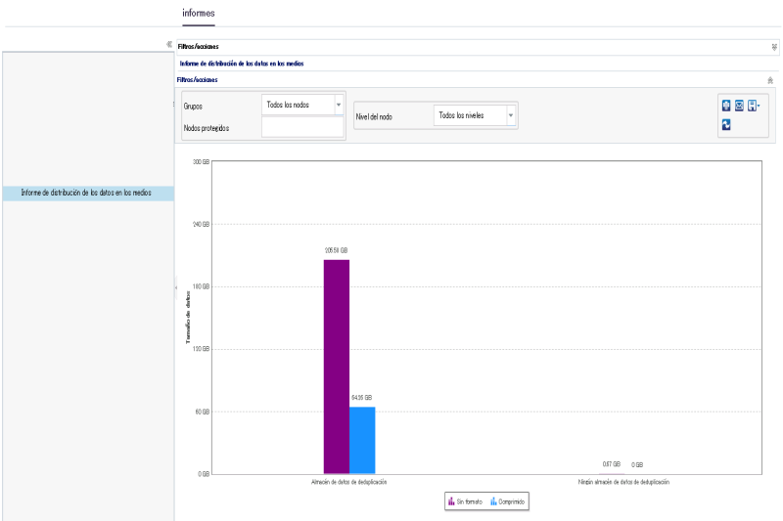
Task: Click the '0.67 GB' value label
Action: (x=611, y=464)
